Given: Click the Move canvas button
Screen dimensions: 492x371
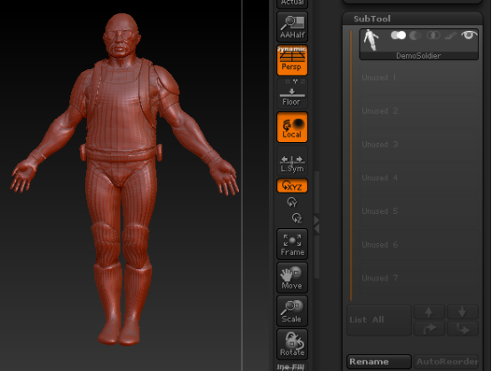Looking at the screenshot, I should tap(292, 278).
